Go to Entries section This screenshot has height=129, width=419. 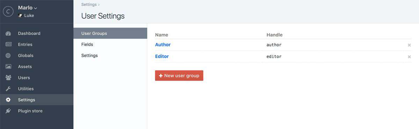coord(37,44)
